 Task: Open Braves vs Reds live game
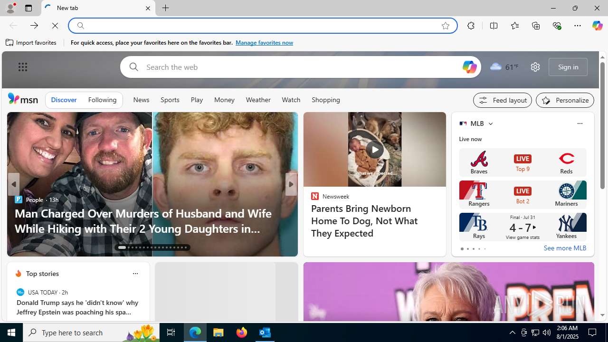(522, 162)
